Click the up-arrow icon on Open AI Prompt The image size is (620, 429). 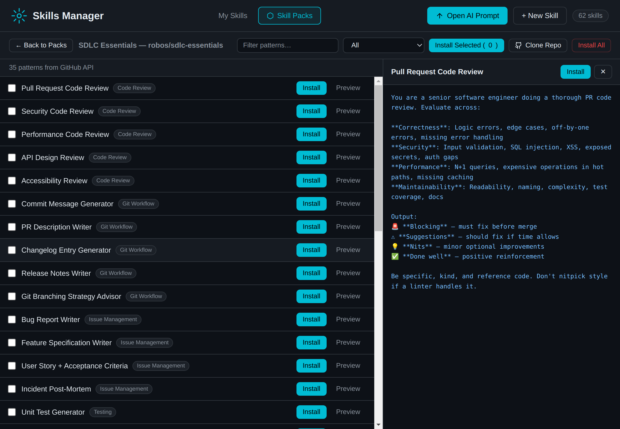click(x=439, y=16)
